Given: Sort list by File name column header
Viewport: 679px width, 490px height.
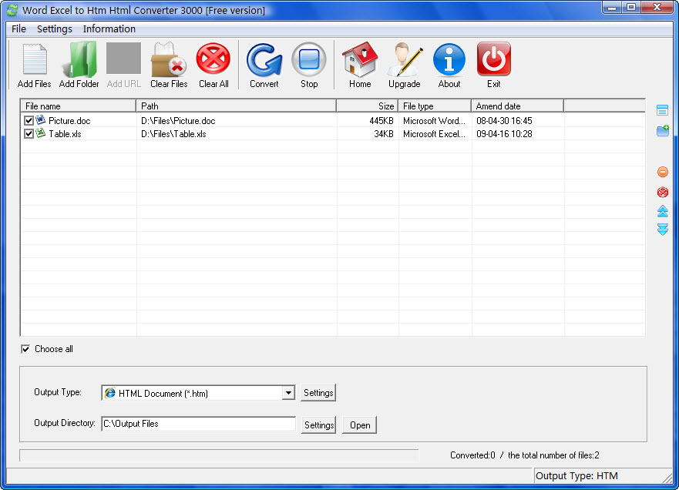Looking at the screenshot, I should pos(77,106).
